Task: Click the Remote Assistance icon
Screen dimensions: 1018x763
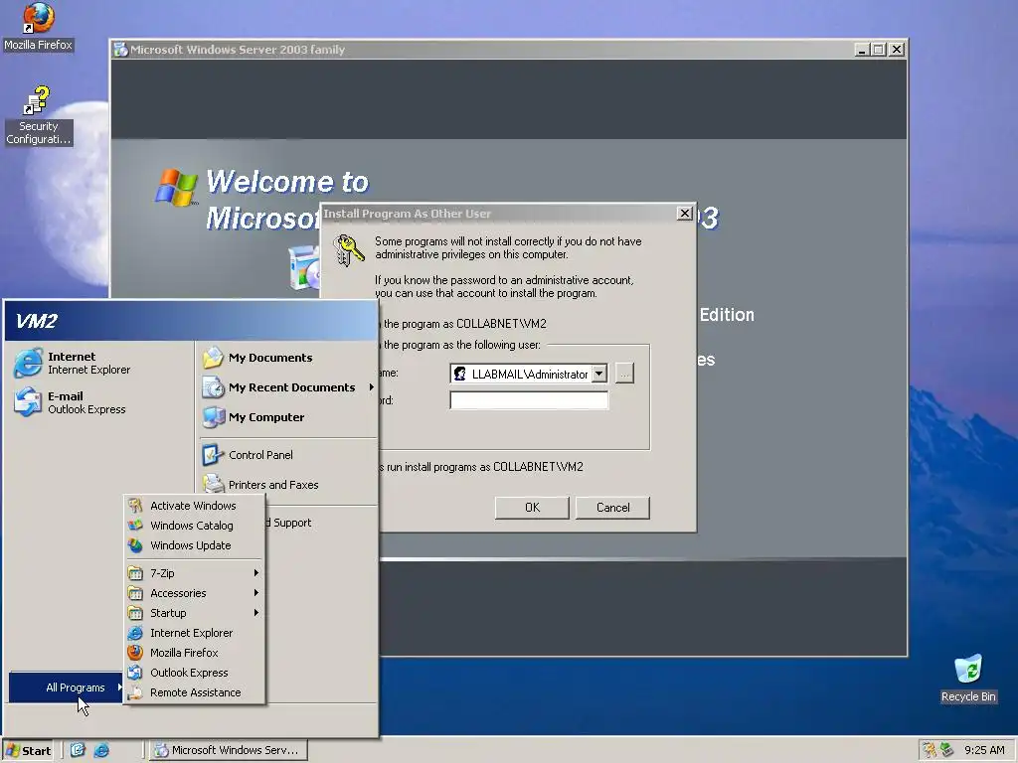Action: 135,692
